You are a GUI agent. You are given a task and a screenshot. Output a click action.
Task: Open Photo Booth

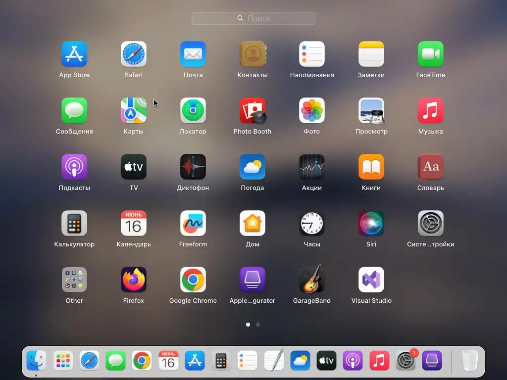point(253,110)
